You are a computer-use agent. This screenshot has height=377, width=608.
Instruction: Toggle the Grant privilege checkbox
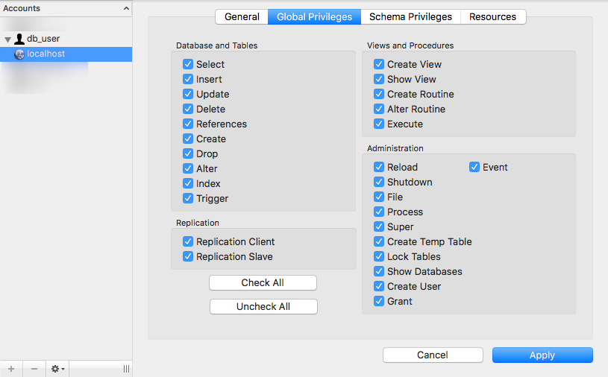pyautogui.click(x=379, y=302)
